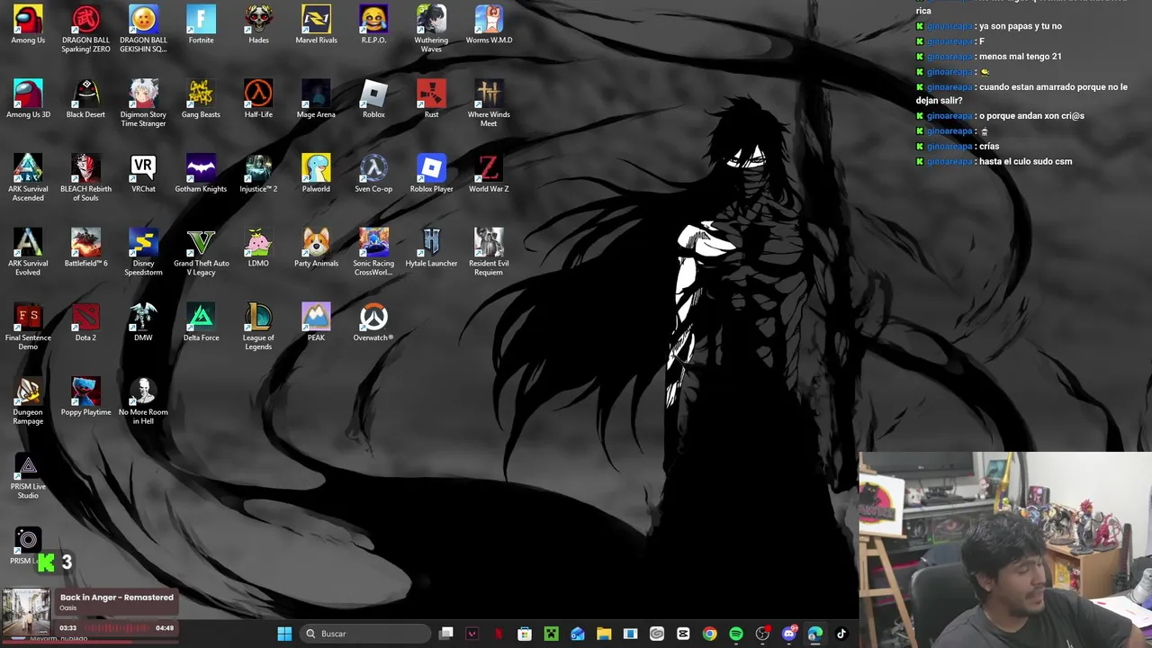Open Outlook taskbar icon
Screen dimensions: 1152x648
pyautogui.click(x=578, y=634)
